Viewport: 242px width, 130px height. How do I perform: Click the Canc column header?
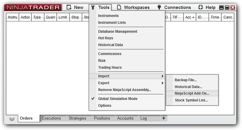point(228,17)
